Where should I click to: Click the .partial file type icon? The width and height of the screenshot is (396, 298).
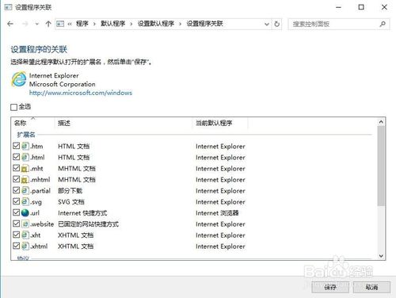tap(25, 190)
